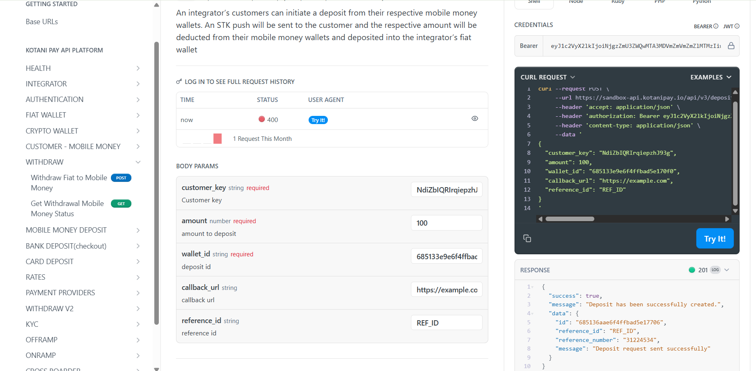The width and height of the screenshot is (756, 371).
Task: Expand the OFFRAMP section
Action: tap(138, 340)
